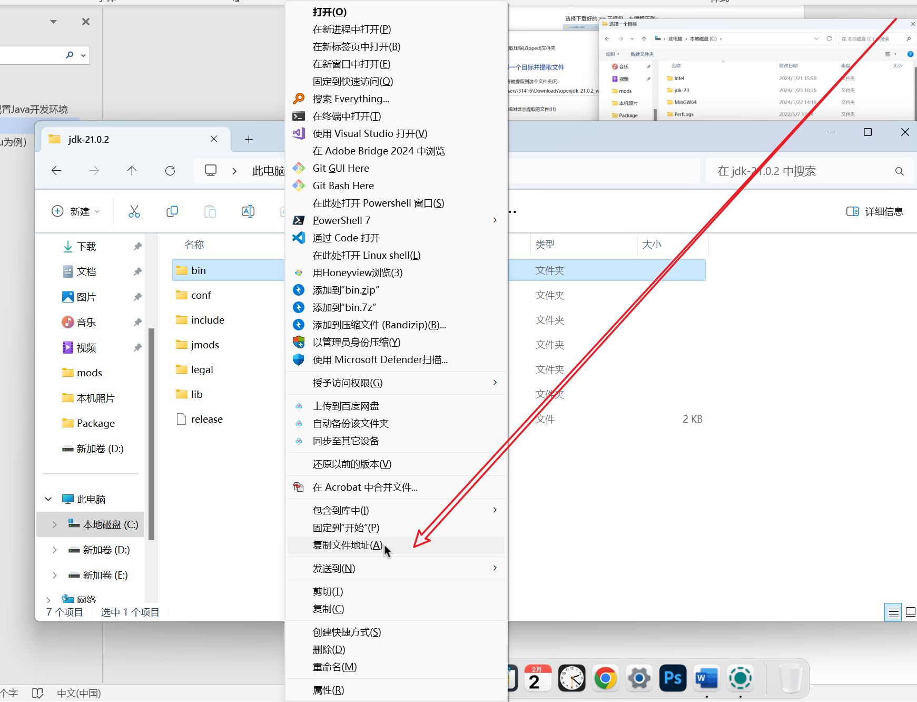Sort by the 大小 column header

tap(652, 245)
